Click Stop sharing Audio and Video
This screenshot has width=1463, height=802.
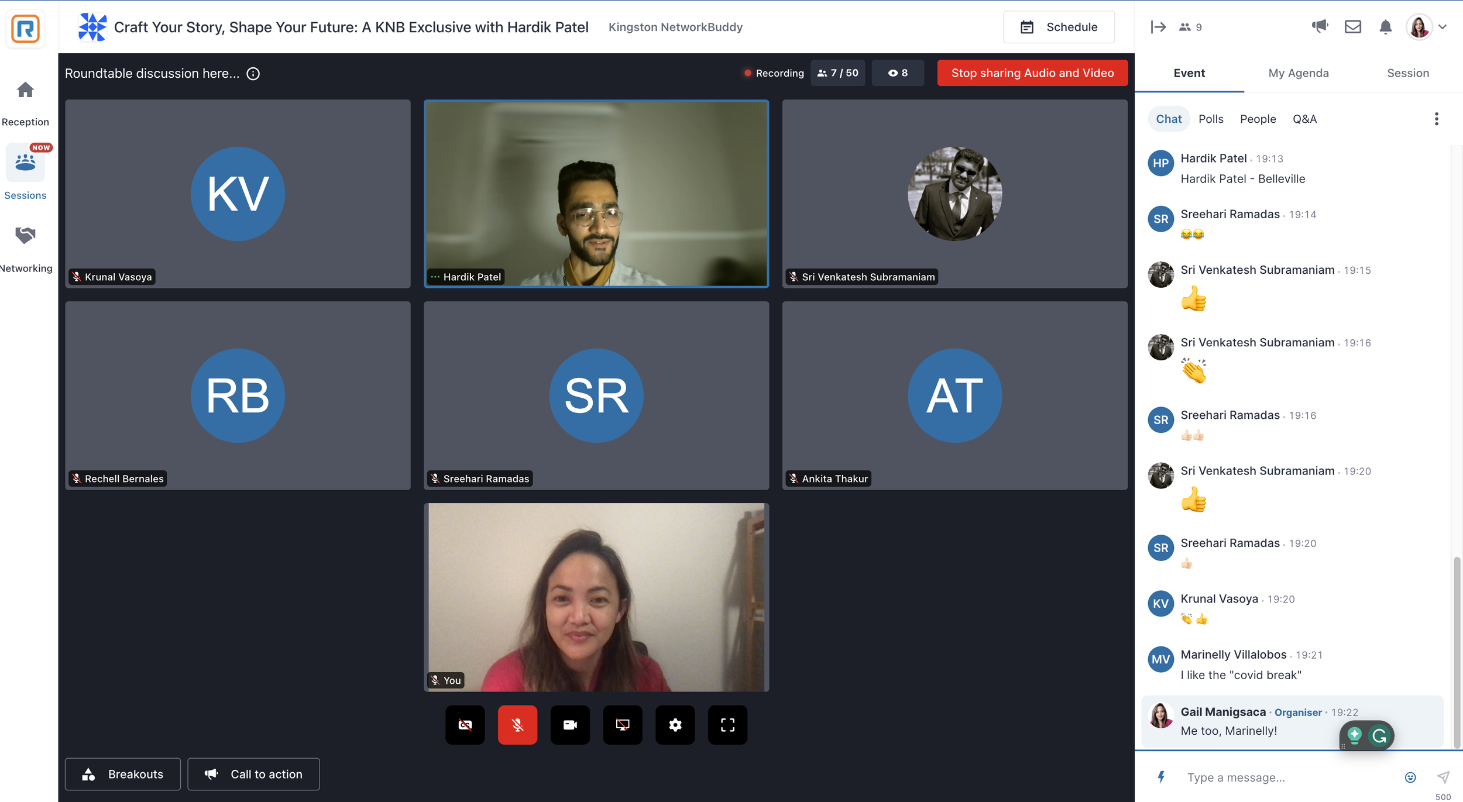(1033, 73)
